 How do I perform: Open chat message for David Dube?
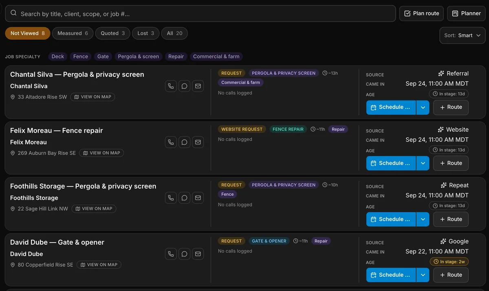[184, 254]
